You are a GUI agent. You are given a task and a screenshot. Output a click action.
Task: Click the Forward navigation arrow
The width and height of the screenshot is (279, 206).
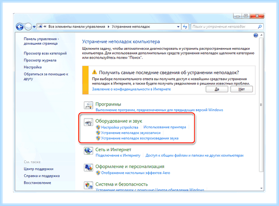pos(28,27)
